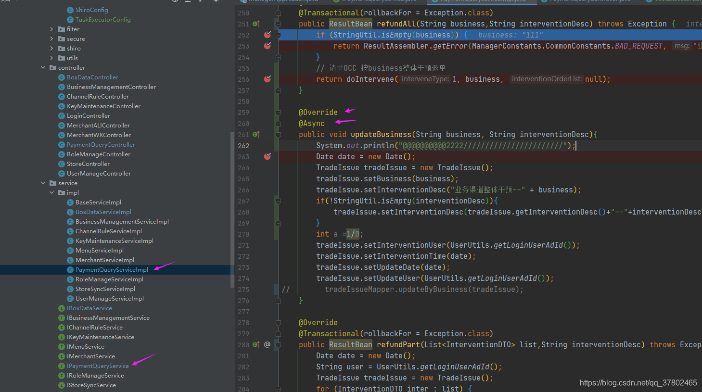Toggle the breakpoint on line 252

click(268, 35)
